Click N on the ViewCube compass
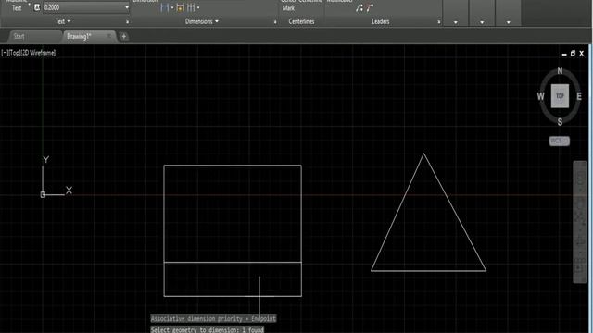Image resolution: width=593 pixels, height=333 pixels. [560, 70]
